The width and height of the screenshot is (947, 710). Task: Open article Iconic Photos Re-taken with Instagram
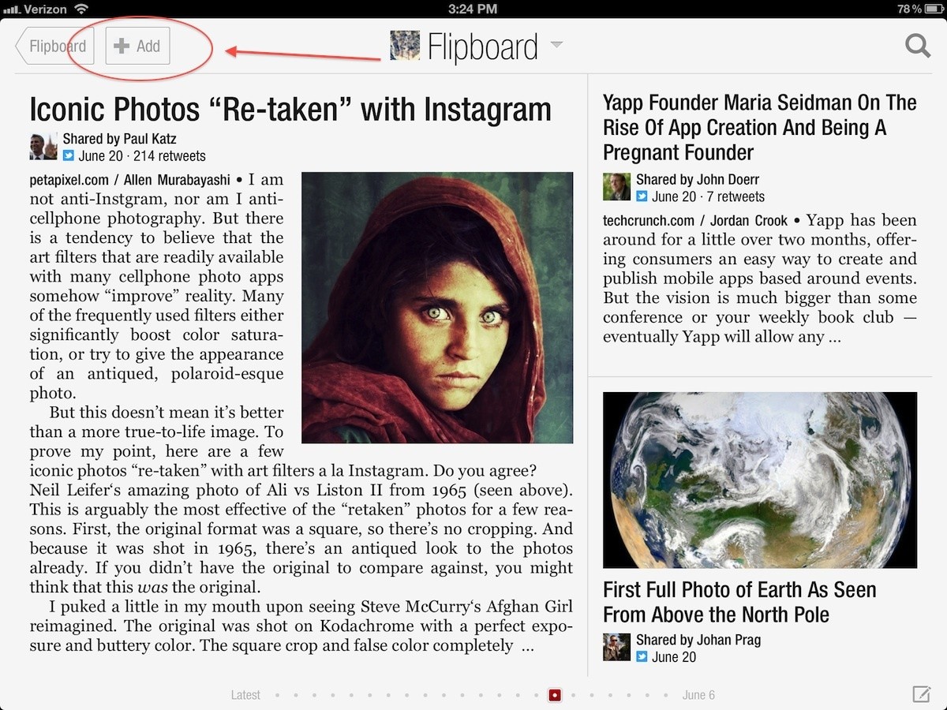pos(290,109)
